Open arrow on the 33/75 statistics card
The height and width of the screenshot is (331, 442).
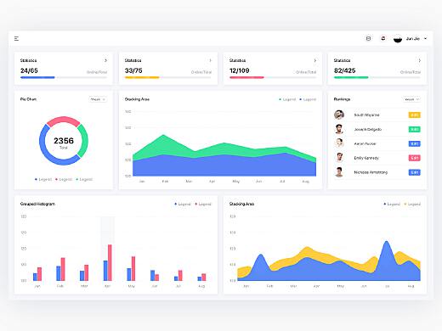coord(210,60)
